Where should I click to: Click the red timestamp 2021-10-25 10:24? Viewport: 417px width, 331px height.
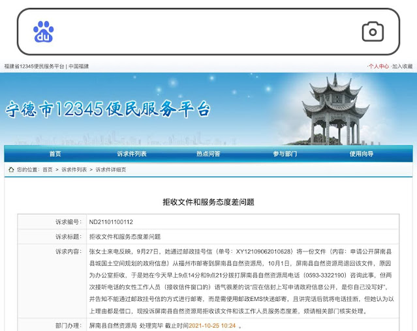(x=212, y=325)
